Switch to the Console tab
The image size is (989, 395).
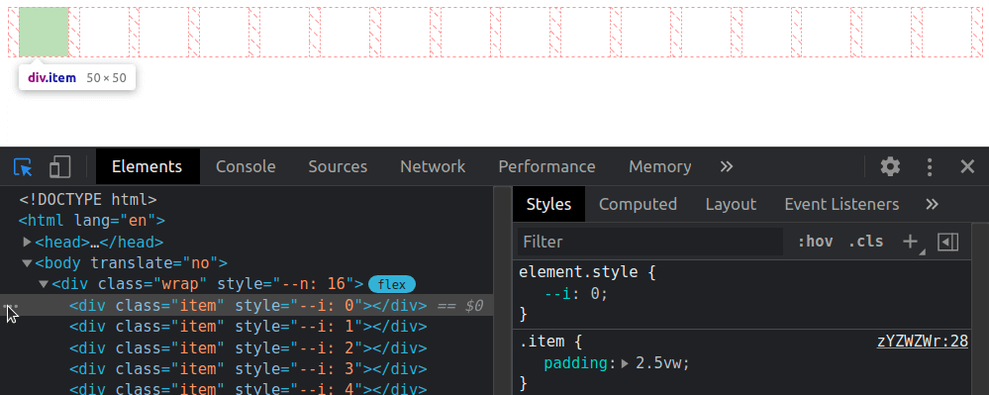pyautogui.click(x=246, y=166)
